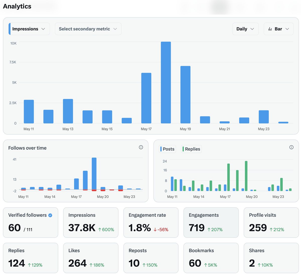Click the May 19 impressions bar
Image resolution: width=301 pixels, height=276 pixels.
pos(185,95)
